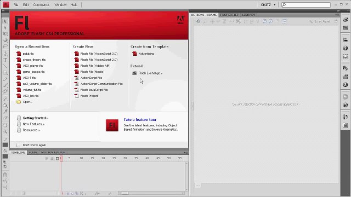351x197 pixels.
Task: Select the Hand tool
Action: 5,125
